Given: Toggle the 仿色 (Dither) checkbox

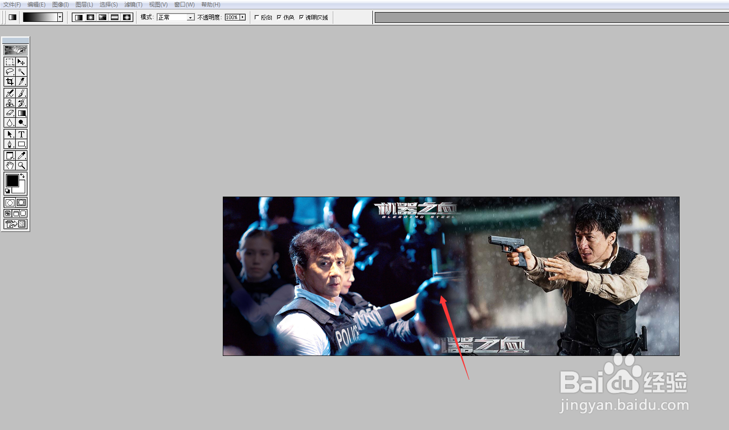Looking at the screenshot, I should pyautogui.click(x=279, y=17).
